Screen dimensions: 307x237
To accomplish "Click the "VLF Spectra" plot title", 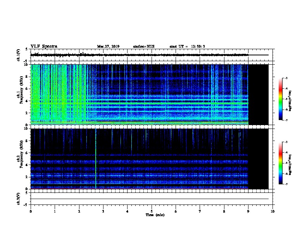I will pos(44,46).
